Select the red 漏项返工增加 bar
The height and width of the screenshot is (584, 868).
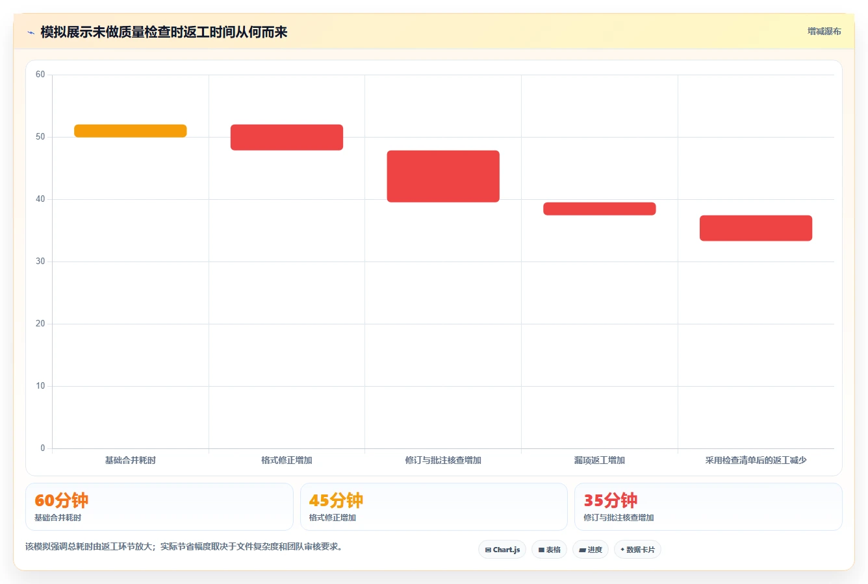(600, 208)
